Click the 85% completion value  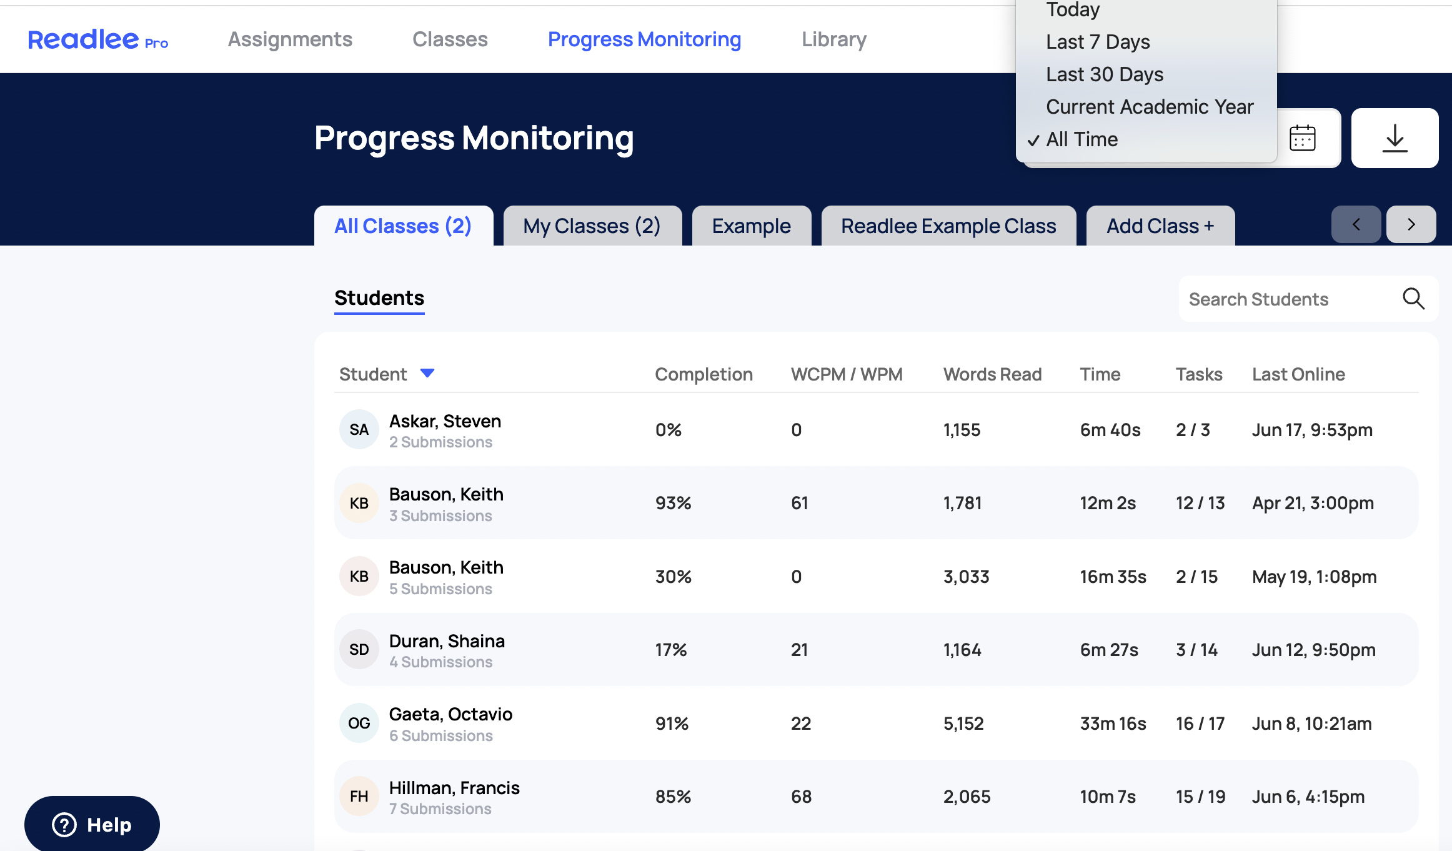673,797
